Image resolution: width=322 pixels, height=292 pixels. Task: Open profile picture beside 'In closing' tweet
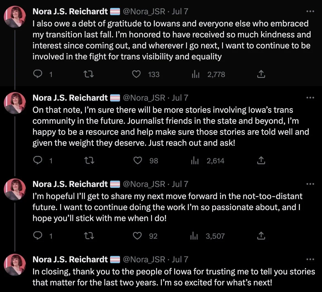(x=15, y=265)
